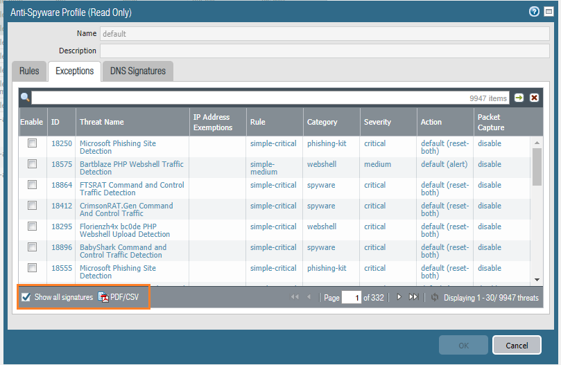The image size is (561, 365).
Task: Toggle the Show all signatures checkbox
Action: click(x=26, y=297)
